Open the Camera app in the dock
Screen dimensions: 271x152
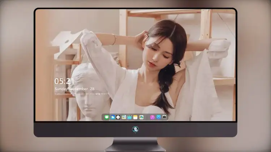(164, 117)
